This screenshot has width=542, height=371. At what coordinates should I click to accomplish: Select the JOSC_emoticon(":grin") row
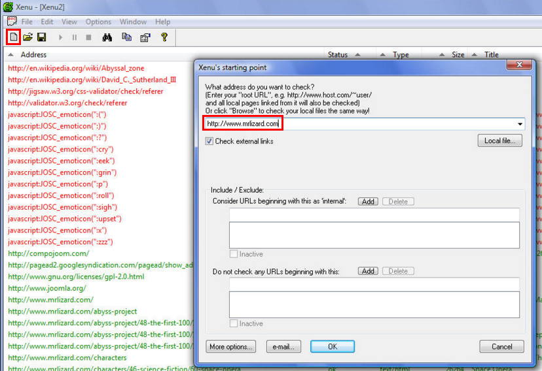point(62,172)
